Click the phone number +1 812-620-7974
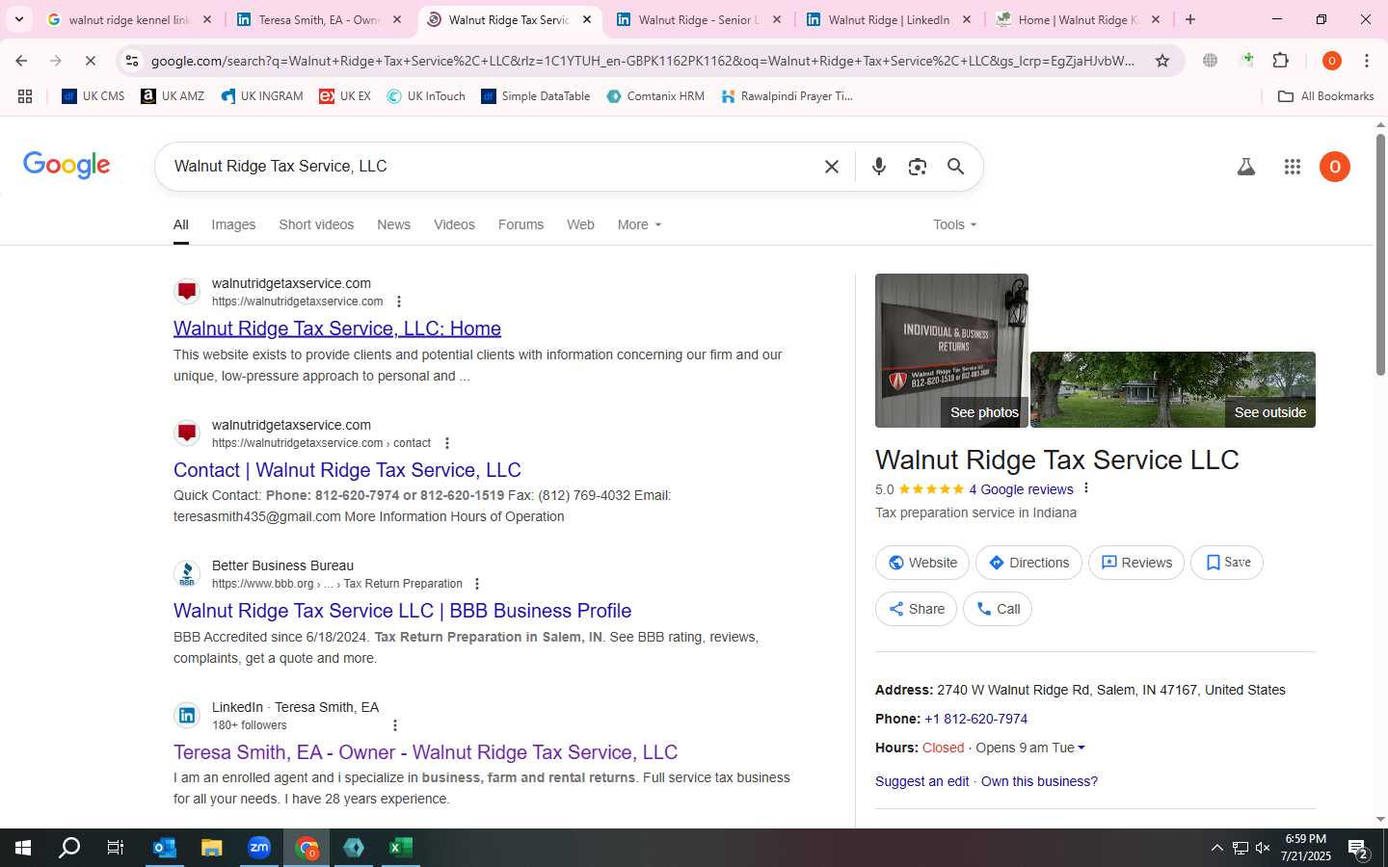Viewport: 1388px width, 867px height. 975,719
